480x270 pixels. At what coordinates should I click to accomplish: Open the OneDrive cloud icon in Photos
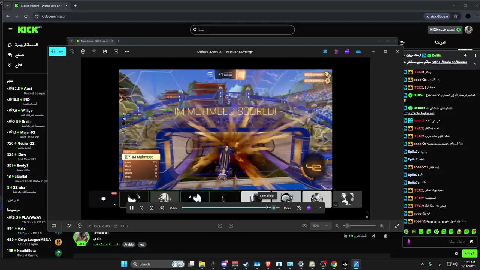[x=358, y=51]
